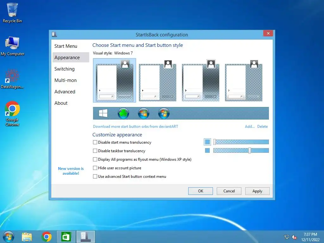Open the Multi-mon section
This screenshot has height=243, width=324.
point(71,80)
